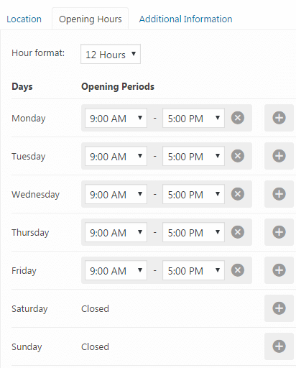
Task: Remove Wednesday's opening period
Action: tap(238, 194)
